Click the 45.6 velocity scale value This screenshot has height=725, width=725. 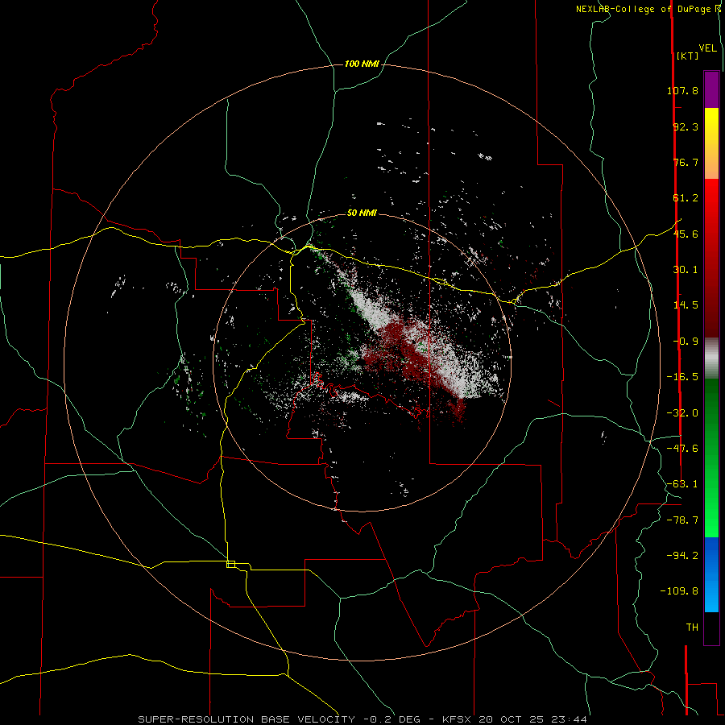pyautogui.click(x=686, y=234)
